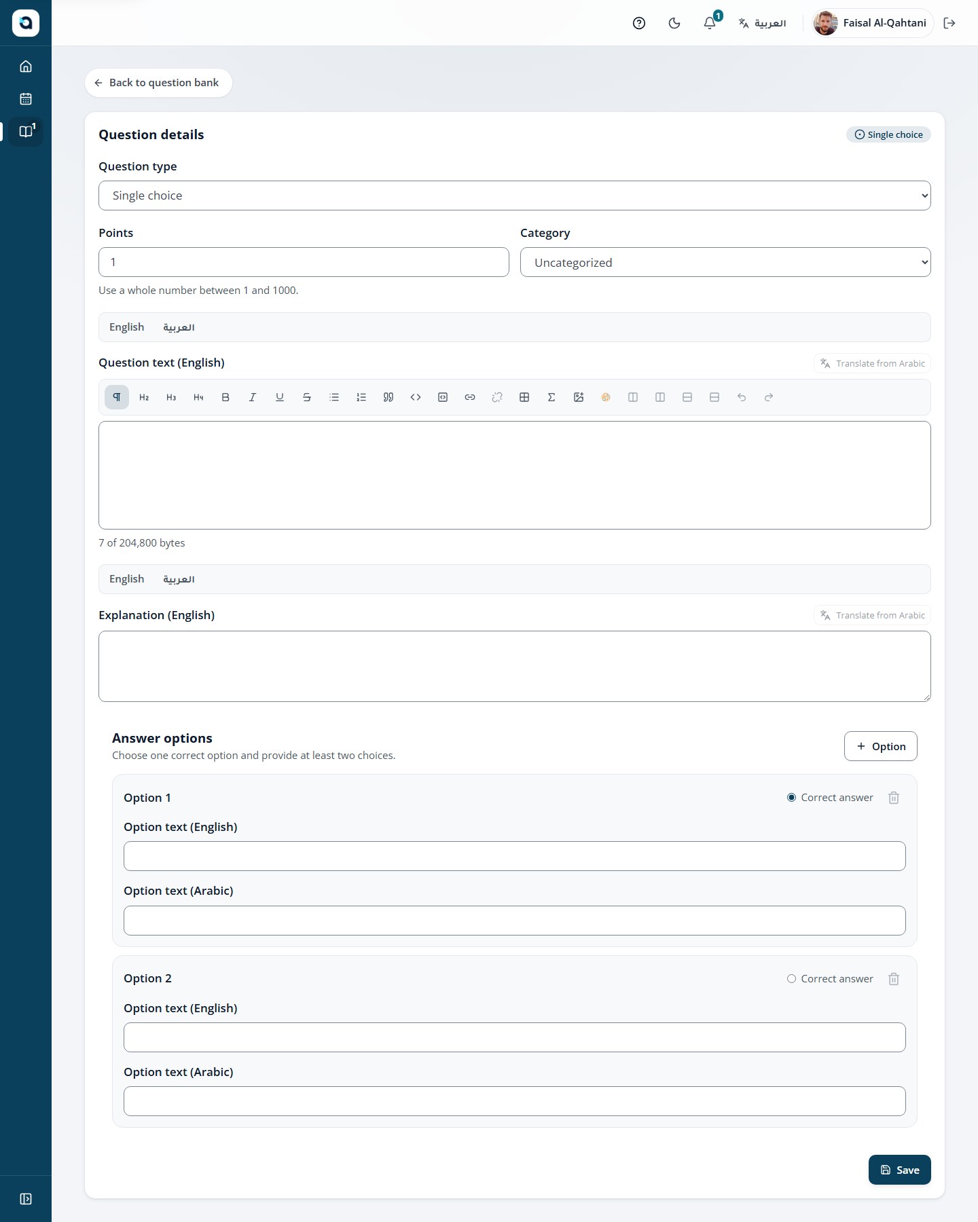978x1222 pixels.
Task: Toggle strikethrough formatting
Action: point(307,397)
